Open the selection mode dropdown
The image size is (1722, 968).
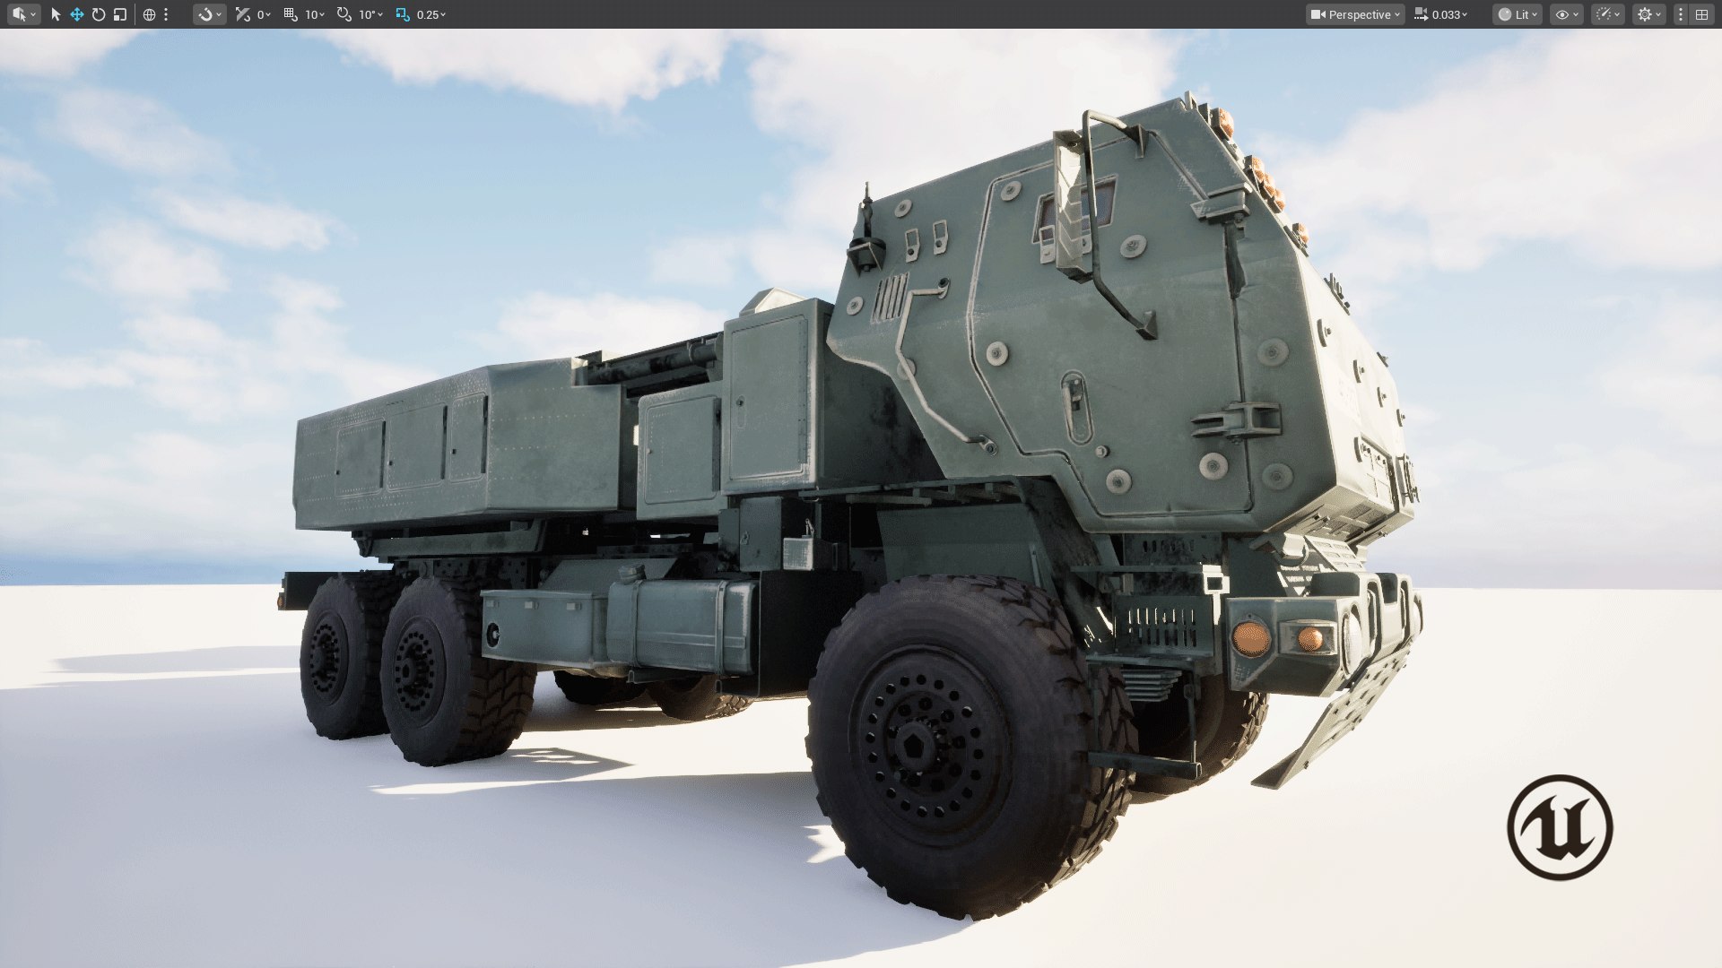(x=23, y=14)
